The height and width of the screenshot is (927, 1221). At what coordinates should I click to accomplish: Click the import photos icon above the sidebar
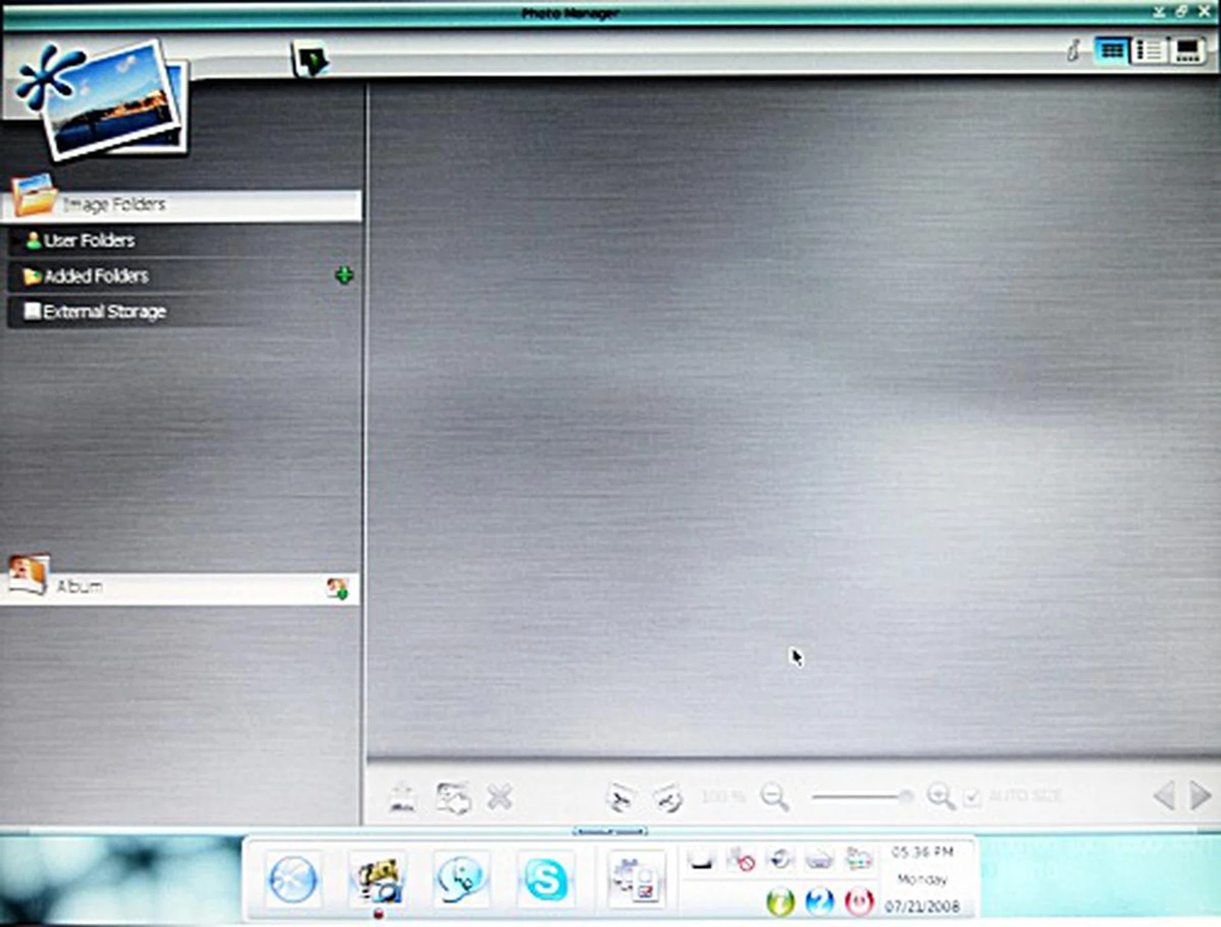coord(310,59)
